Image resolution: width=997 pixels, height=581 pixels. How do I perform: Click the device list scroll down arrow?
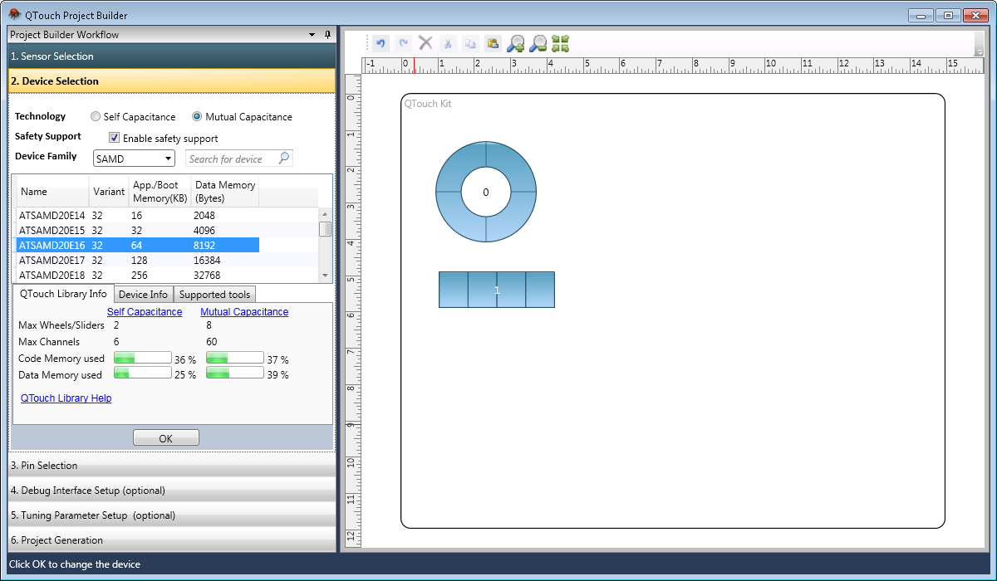click(325, 276)
